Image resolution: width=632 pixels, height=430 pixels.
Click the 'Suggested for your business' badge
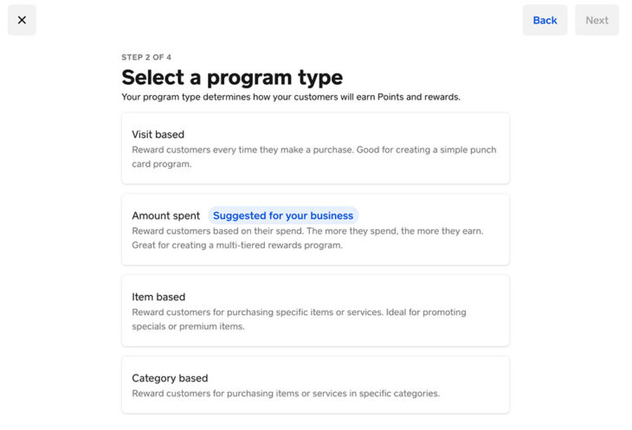click(x=283, y=215)
